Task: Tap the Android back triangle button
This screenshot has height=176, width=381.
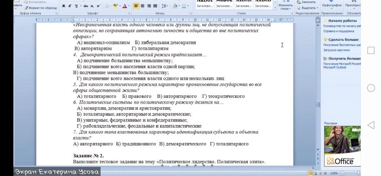Action: [x=371, y=125]
